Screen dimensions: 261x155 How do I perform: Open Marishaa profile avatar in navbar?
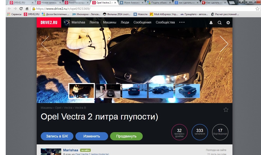pyautogui.click(x=67, y=22)
